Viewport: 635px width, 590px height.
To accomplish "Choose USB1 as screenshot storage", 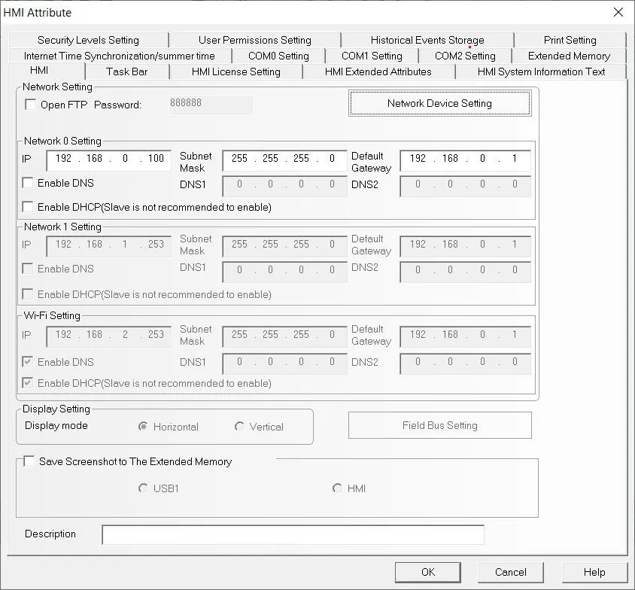I will pos(143,488).
